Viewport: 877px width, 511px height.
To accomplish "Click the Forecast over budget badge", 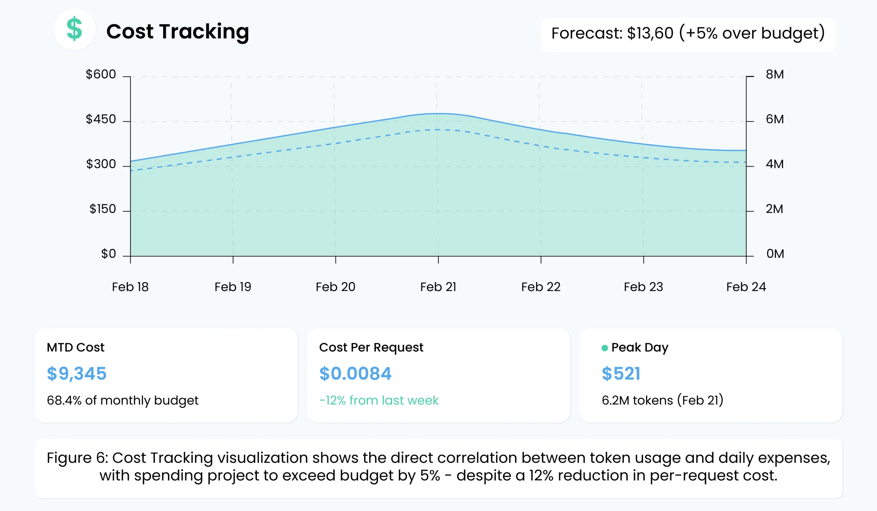I will click(688, 34).
